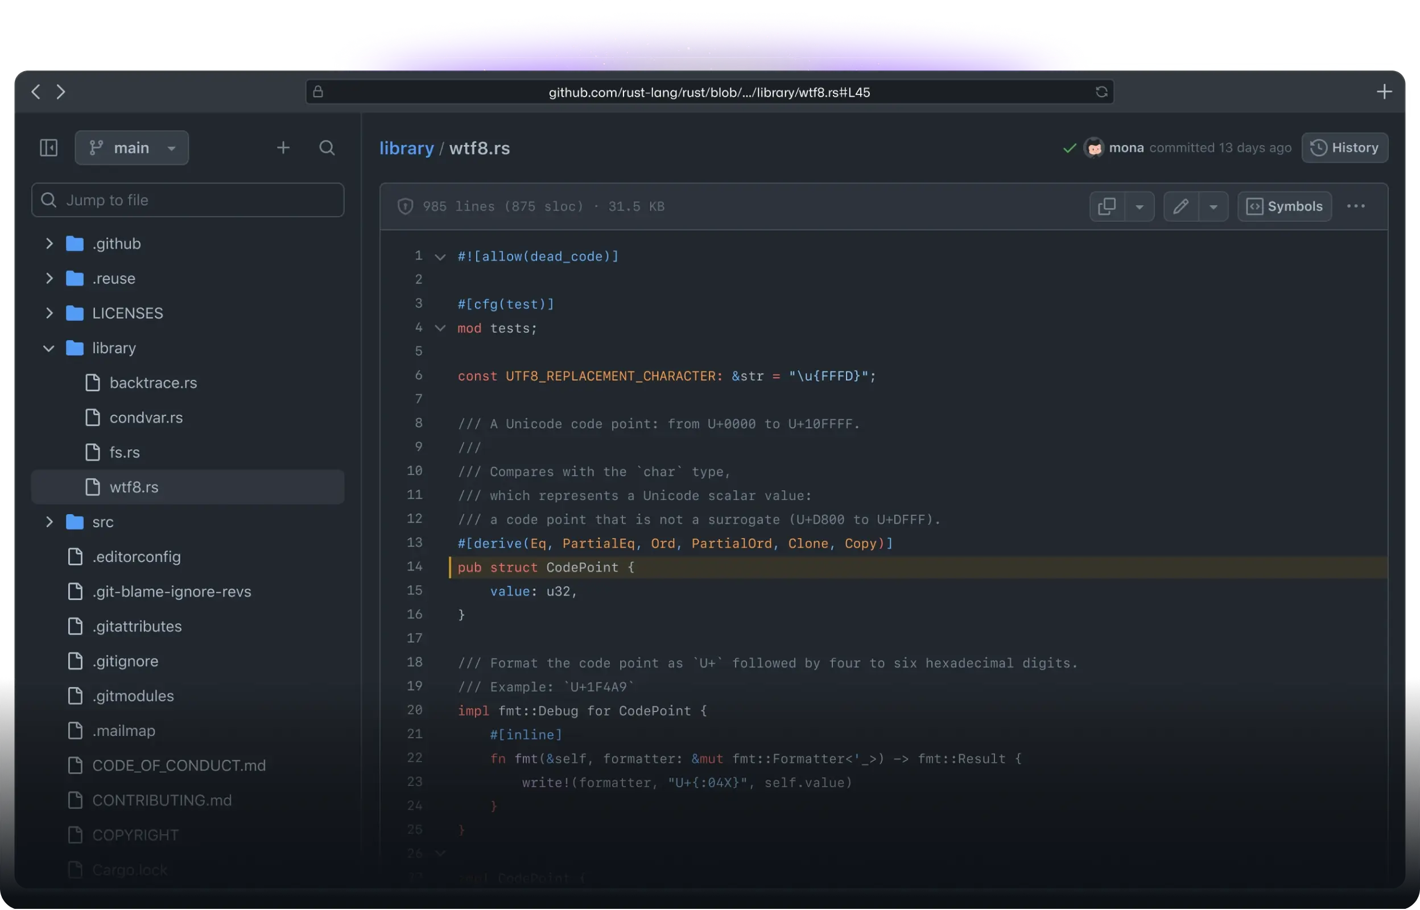Click the Jump to file search field
Image resolution: width=1420 pixels, height=910 pixels.
[187, 200]
